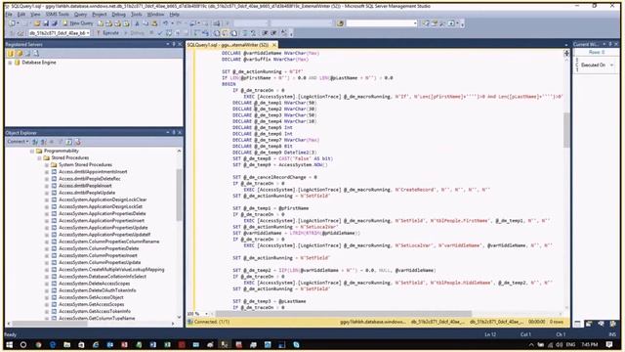The height and width of the screenshot is (352, 625).
Task: Click the Execute query button
Action: click(107, 32)
